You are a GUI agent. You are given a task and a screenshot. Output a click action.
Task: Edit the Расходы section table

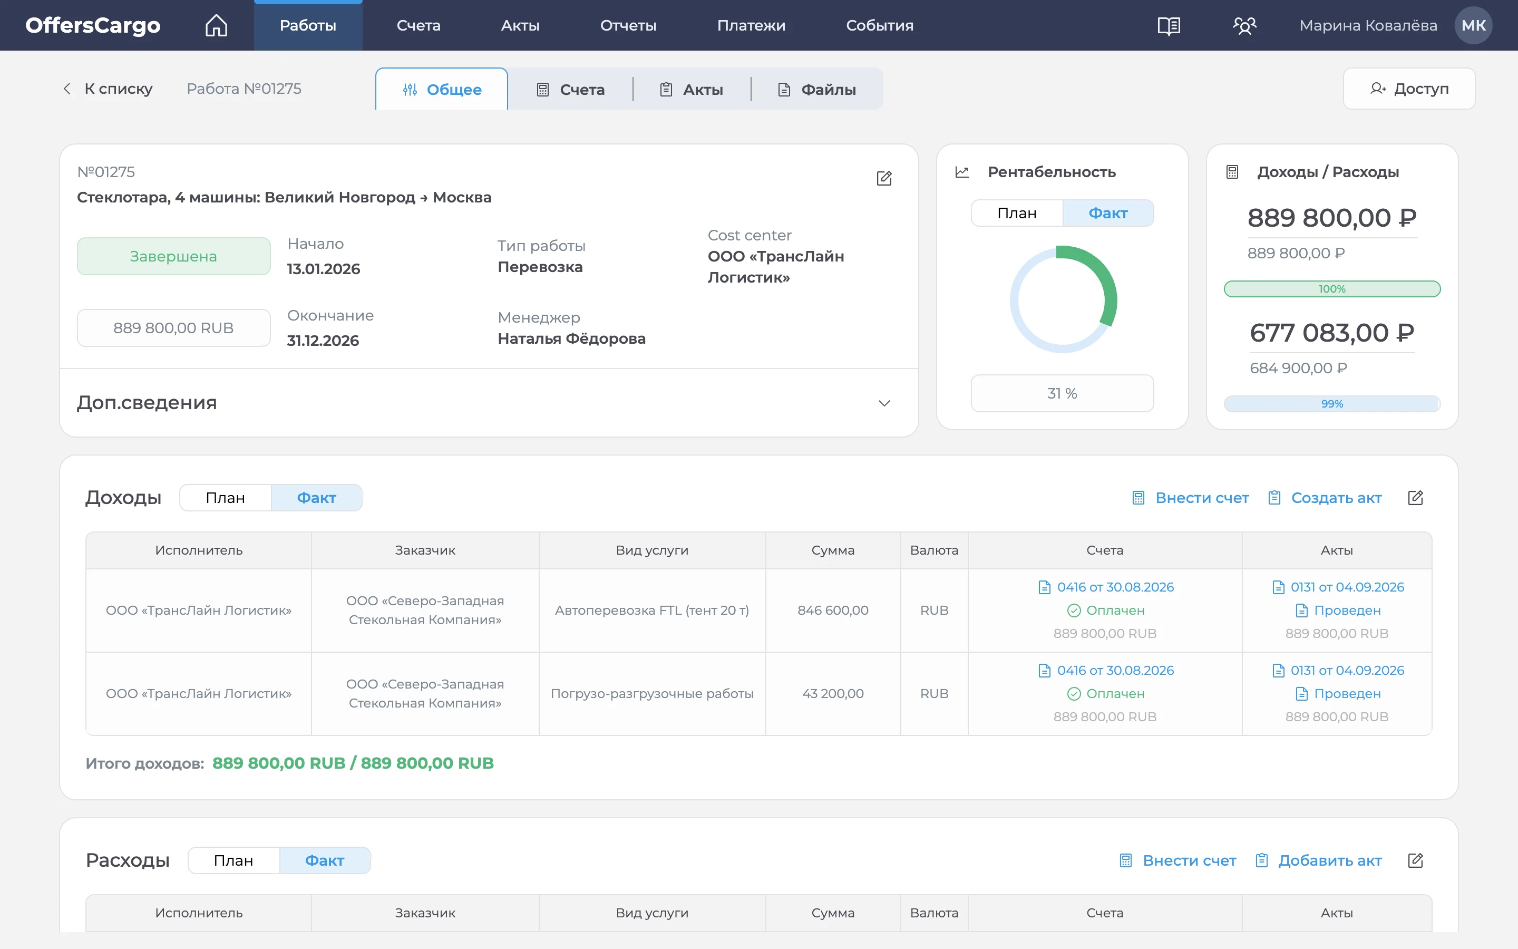[x=1415, y=860]
